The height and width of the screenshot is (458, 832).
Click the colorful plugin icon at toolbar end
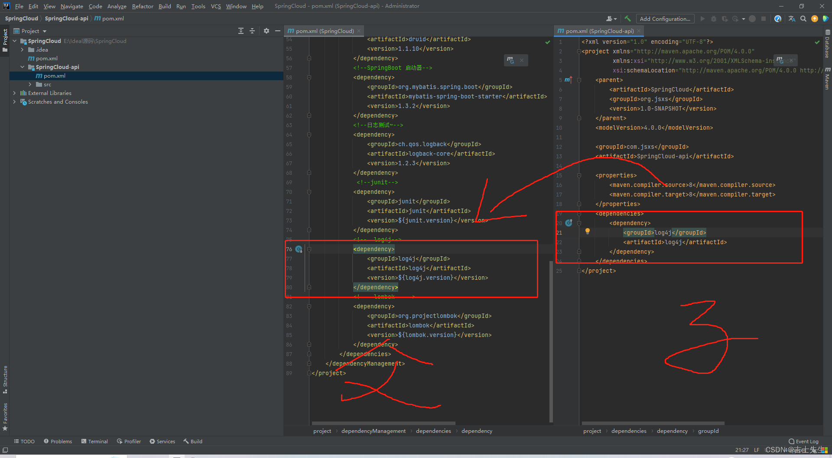pos(825,19)
